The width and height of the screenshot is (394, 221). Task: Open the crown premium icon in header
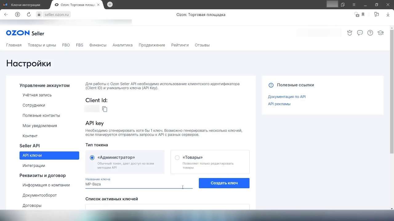350,33
